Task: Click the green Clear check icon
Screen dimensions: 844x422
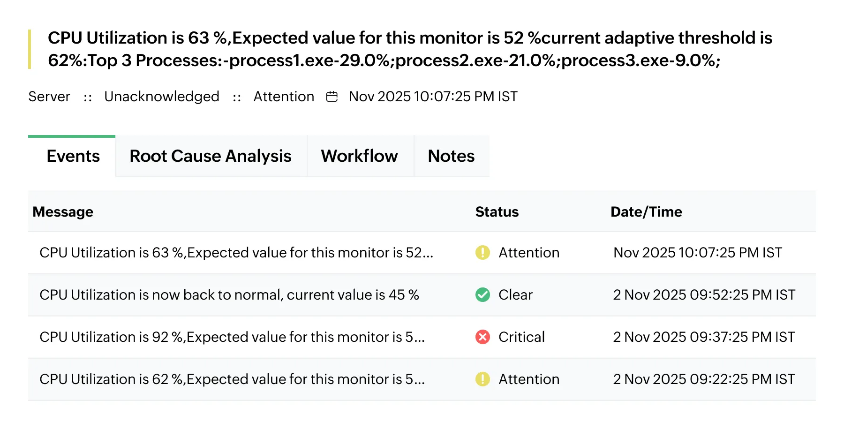Action: coord(482,294)
